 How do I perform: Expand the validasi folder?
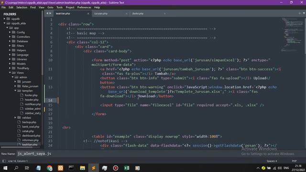(15, 118)
